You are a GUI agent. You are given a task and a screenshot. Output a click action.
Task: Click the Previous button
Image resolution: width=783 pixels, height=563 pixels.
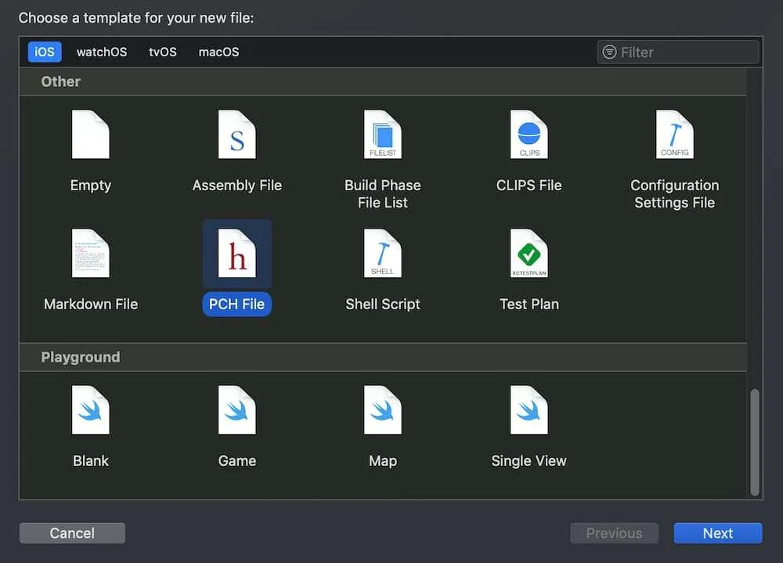pyautogui.click(x=614, y=533)
